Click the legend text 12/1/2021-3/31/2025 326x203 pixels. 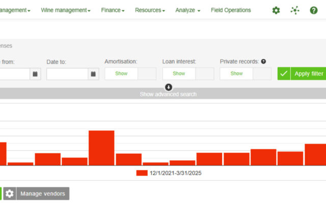[x=175, y=173]
